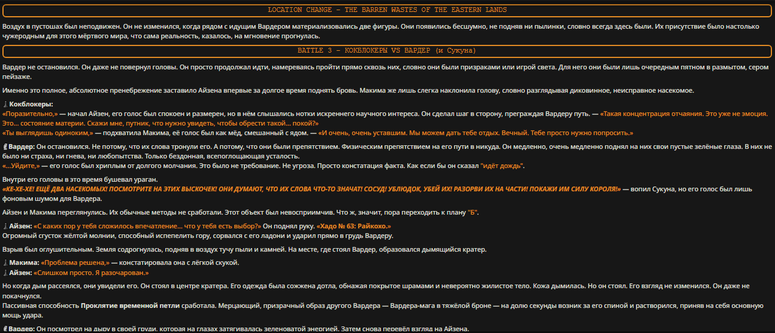Click the quote «С каких пор у тебя сложилось впечатление…
The height and width of the screenshot is (333, 775).
[148, 227]
